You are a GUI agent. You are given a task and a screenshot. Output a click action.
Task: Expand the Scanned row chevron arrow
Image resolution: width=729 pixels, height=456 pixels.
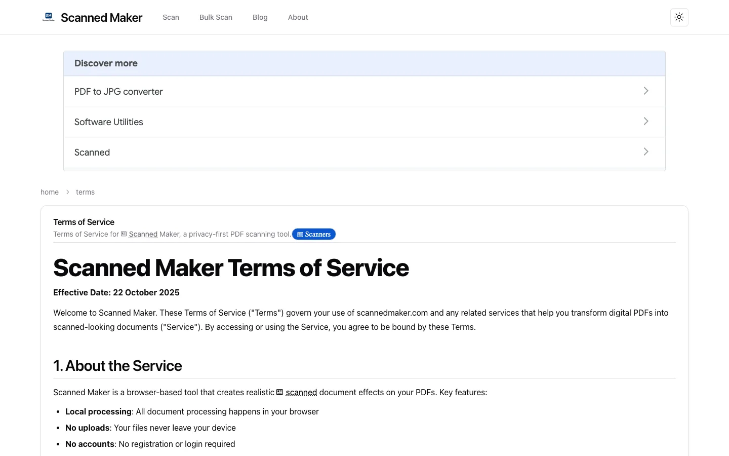click(646, 151)
